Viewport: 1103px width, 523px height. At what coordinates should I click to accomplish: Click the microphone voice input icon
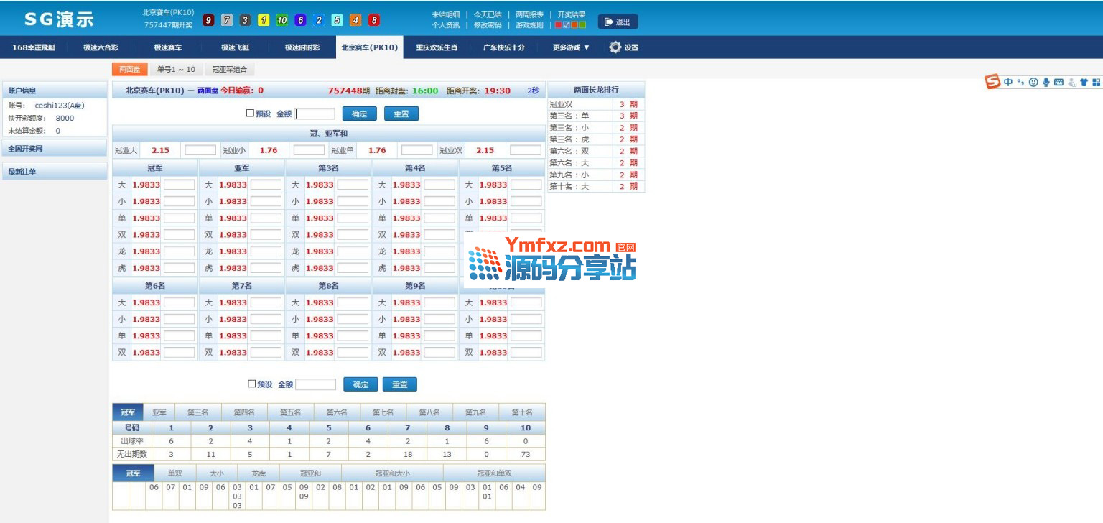coord(1046,82)
